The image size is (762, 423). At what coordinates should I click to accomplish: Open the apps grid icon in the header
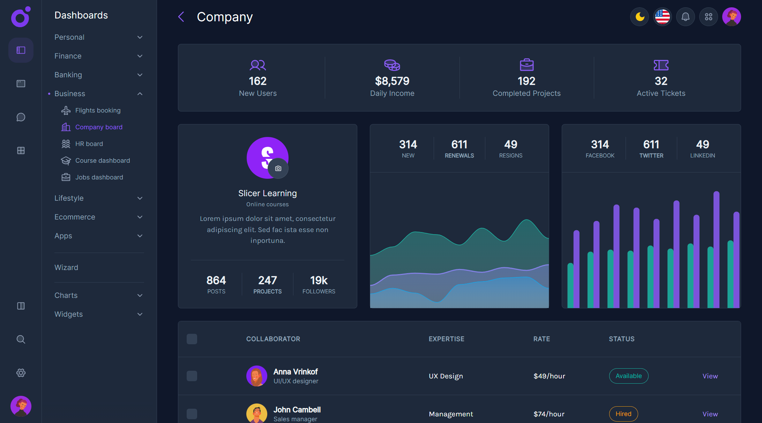point(708,16)
